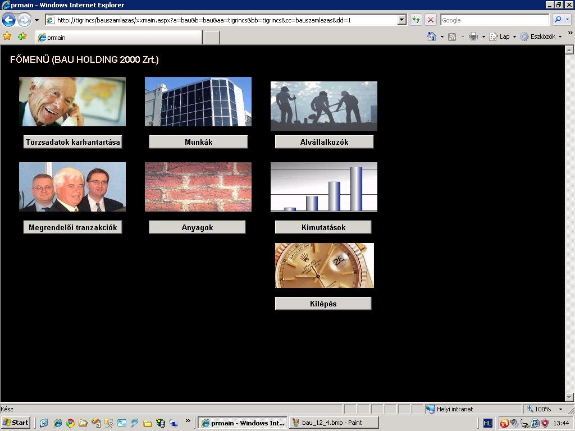This screenshot has width=575, height=431.
Task: Open the Windows Start menu
Action: coord(15,423)
